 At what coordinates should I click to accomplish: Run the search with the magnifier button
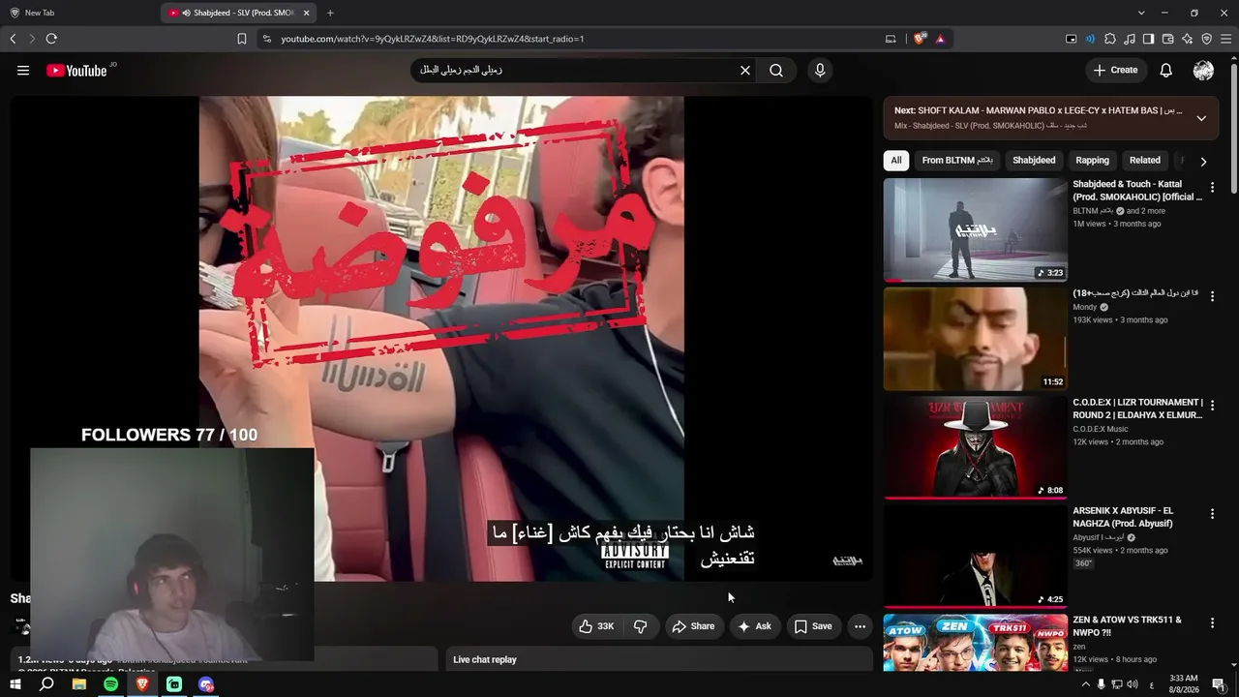click(776, 70)
